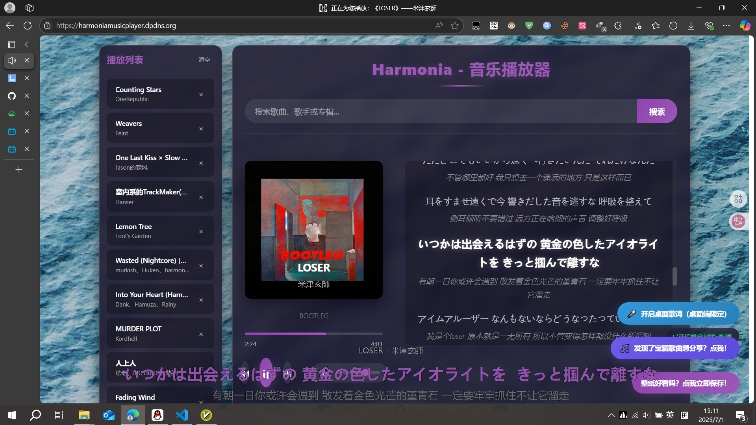Go back with the browser back arrow

10,26
